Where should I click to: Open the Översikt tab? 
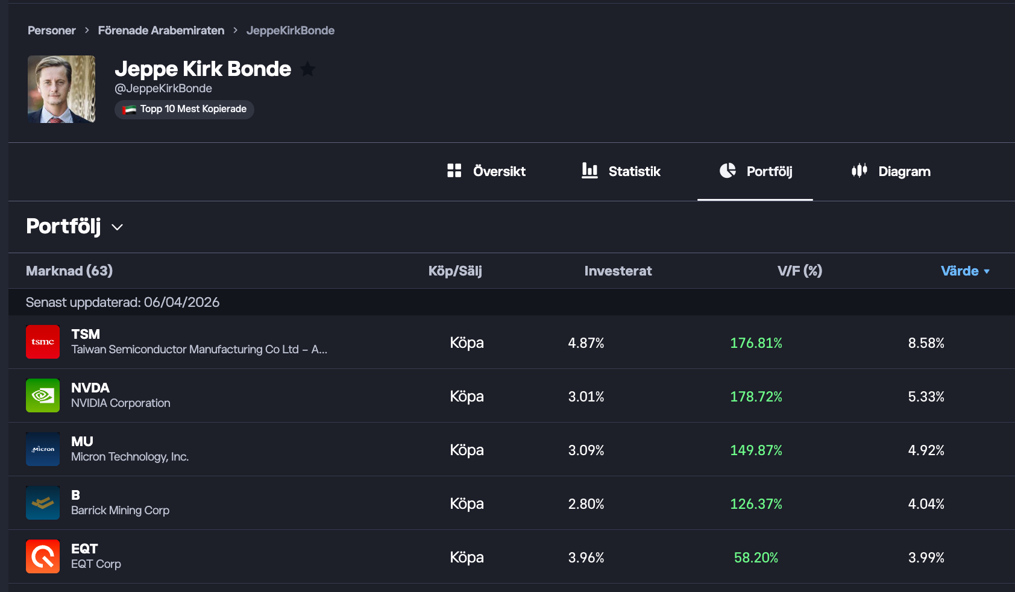pos(486,171)
